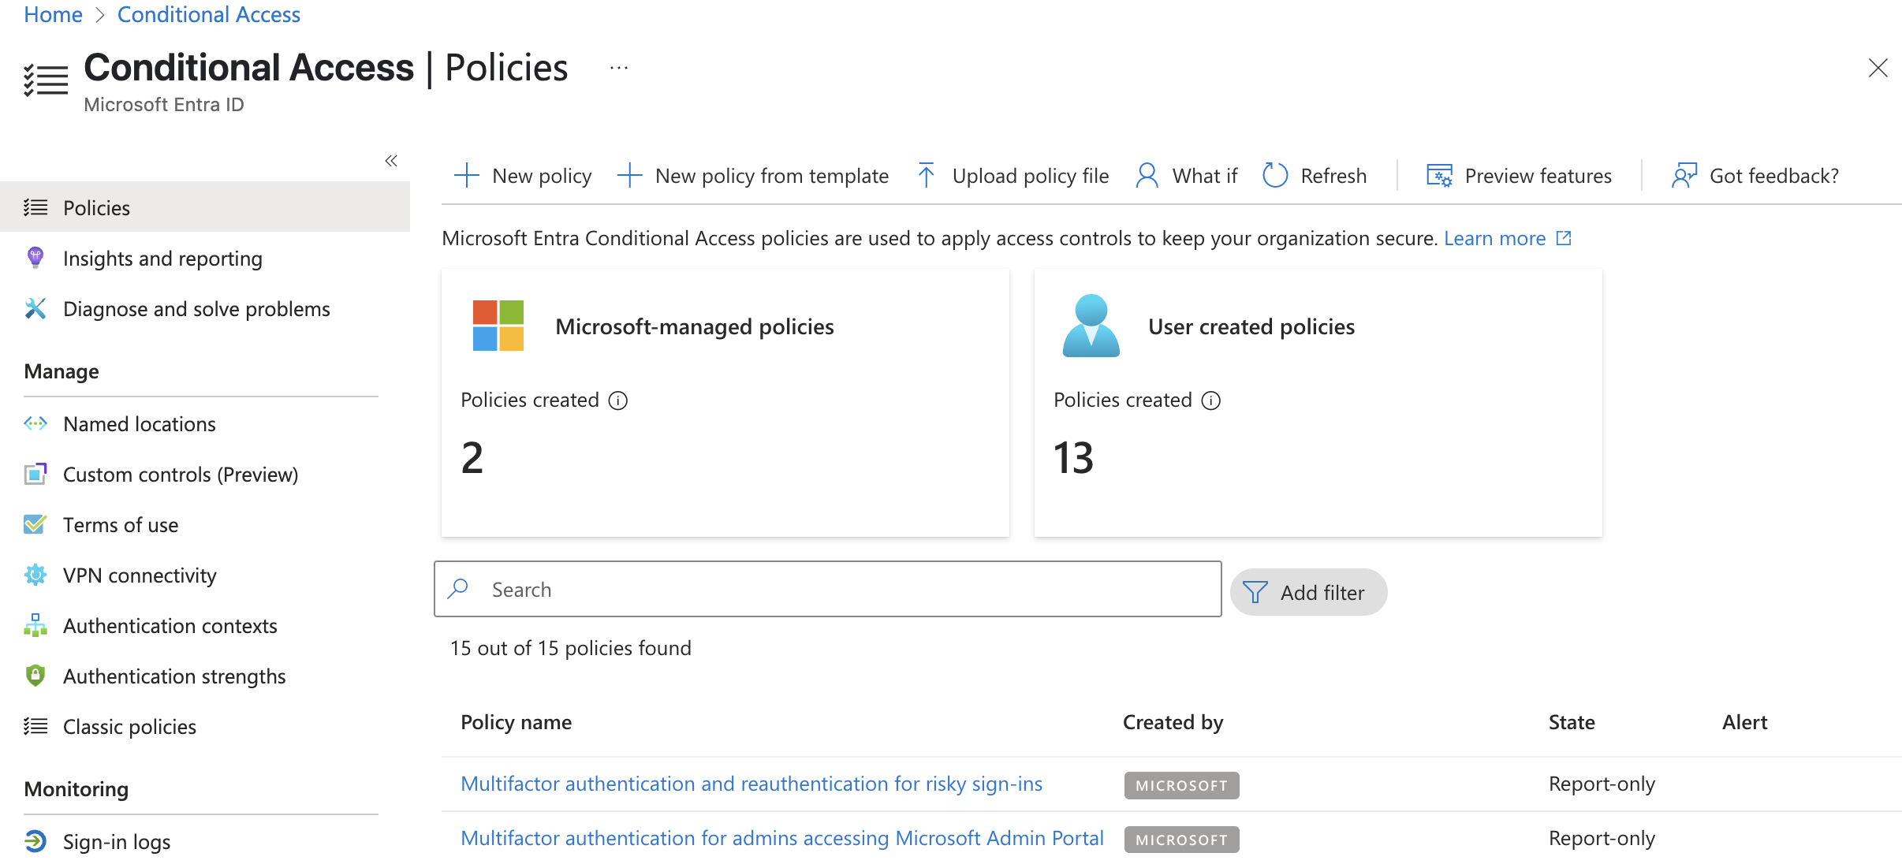
Task: Open the Learn more link
Action: pyautogui.click(x=1494, y=238)
